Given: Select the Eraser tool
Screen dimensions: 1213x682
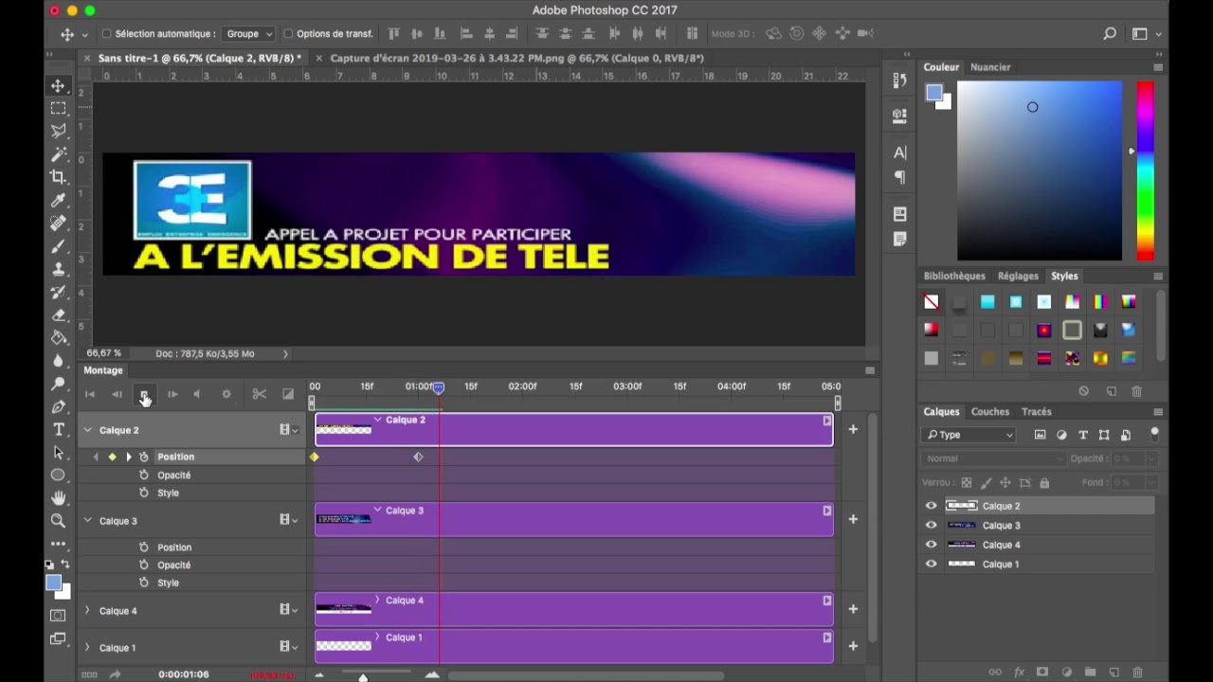Looking at the screenshot, I should pos(58,314).
